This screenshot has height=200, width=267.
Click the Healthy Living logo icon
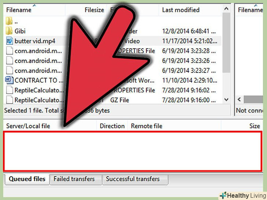point(223,195)
